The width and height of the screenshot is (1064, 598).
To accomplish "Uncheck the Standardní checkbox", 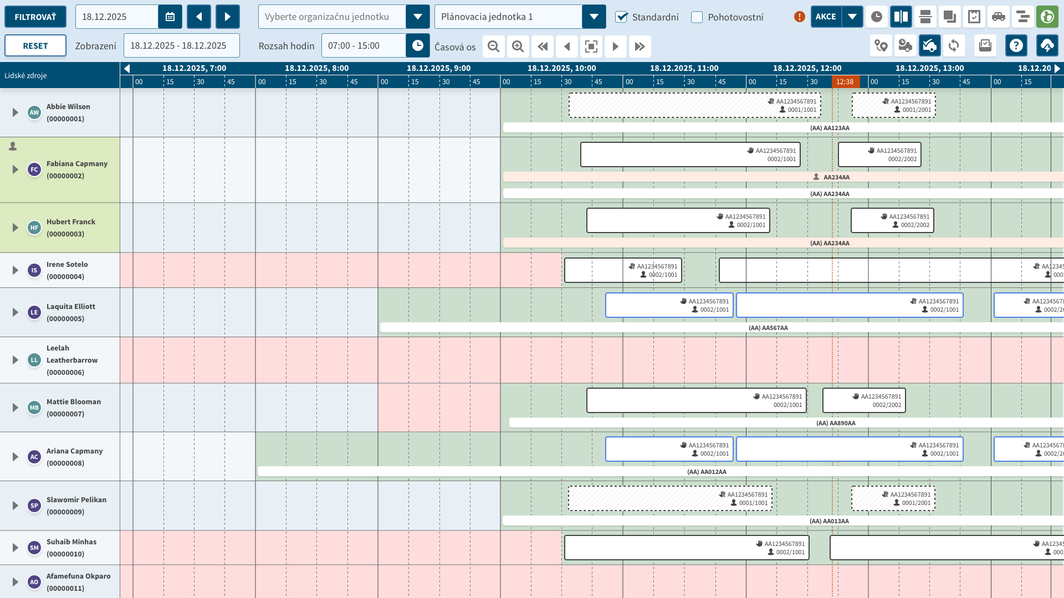I will pyautogui.click(x=622, y=17).
